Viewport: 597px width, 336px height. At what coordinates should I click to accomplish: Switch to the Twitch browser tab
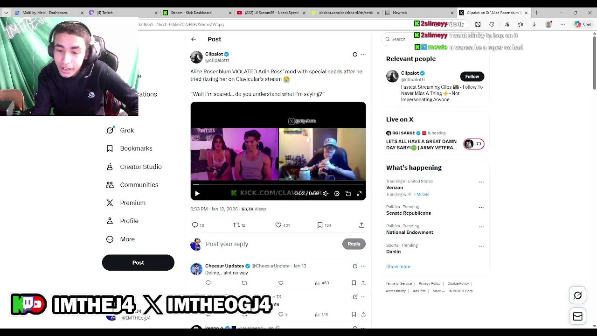(x=122, y=13)
